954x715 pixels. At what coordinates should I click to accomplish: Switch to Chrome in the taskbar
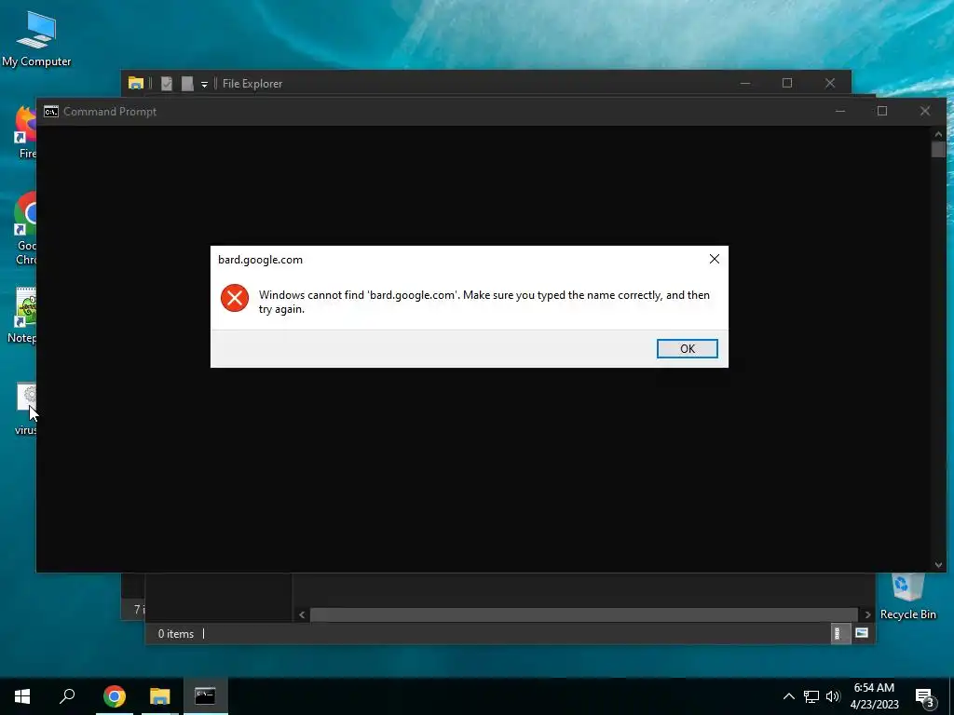pyautogui.click(x=115, y=696)
